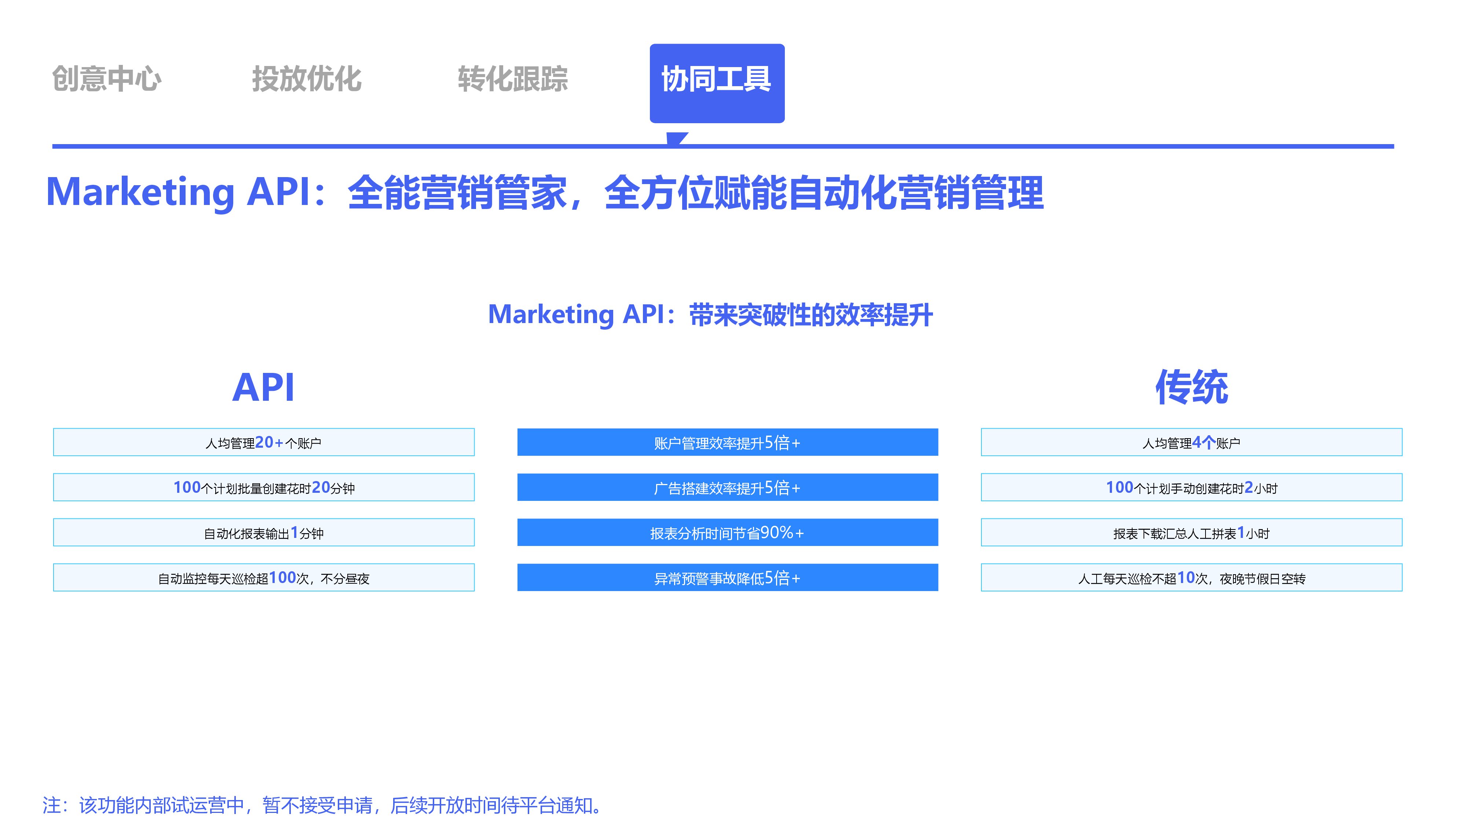The width and height of the screenshot is (1467, 825).
Task: Click the Marketing API main headline
Action: pos(544,192)
